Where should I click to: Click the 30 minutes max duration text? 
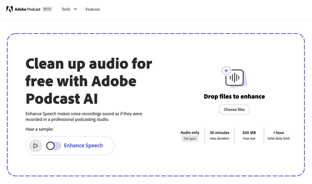click(x=219, y=135)
